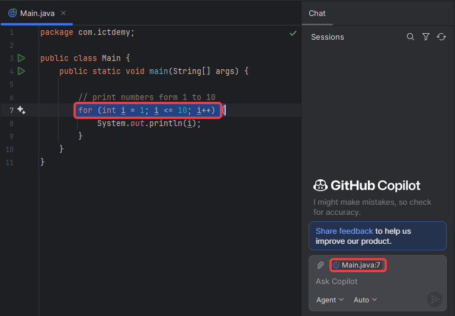Viewport: 455px width, 316px height.
Task: Filter chat sessions with funnel icon
Action: [x=426, y=37]
